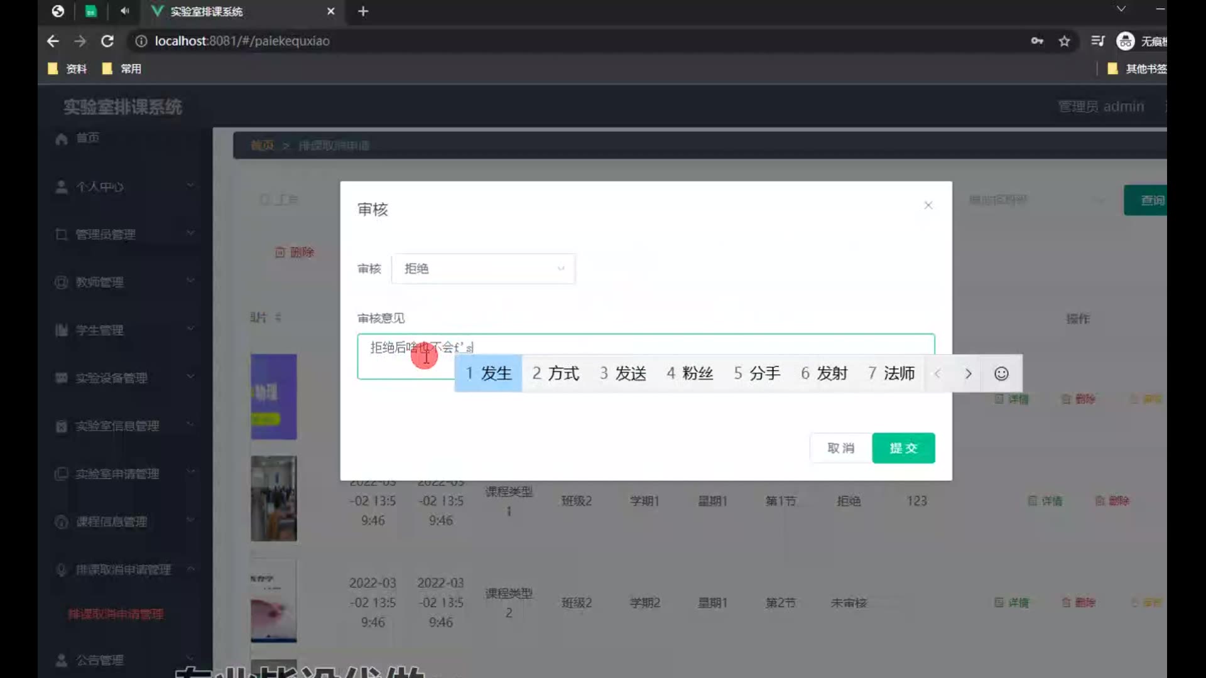Open the IME emoji smiley panel
This screenshot has height=678, width=1206.
coord(1001,374)
